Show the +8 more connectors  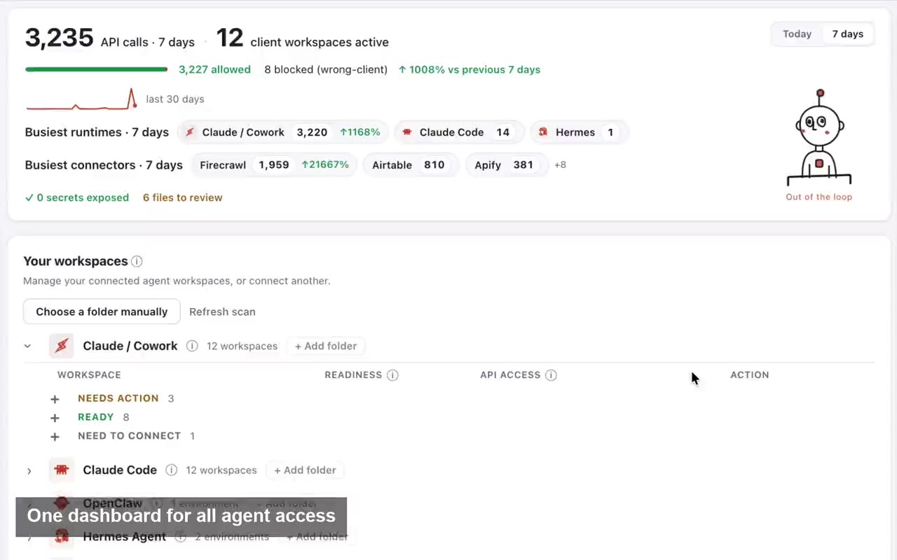tap(560, 165)
